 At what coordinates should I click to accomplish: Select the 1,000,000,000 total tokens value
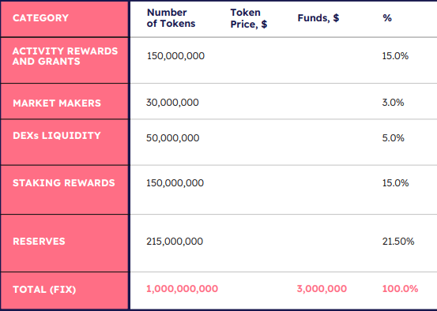pos(183,289)
